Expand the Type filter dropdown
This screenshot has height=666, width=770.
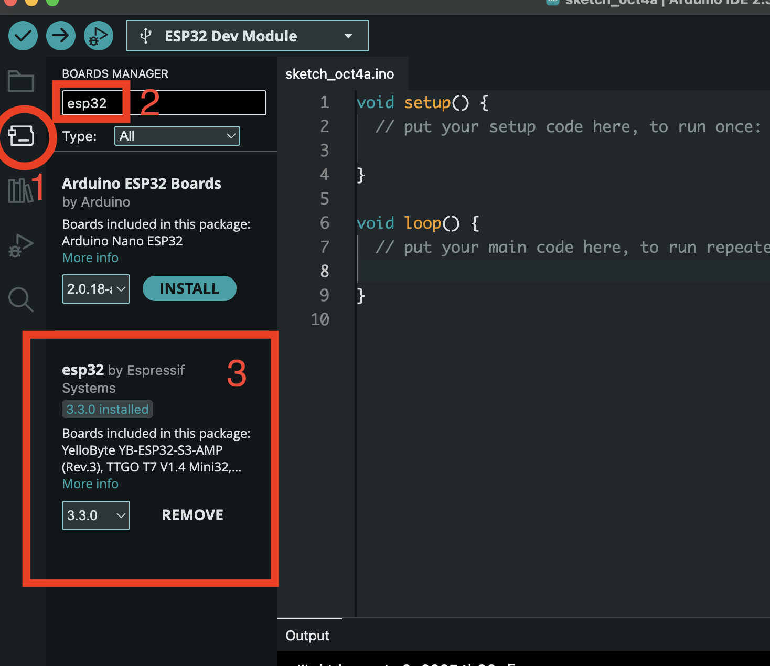(x=177, y=136)
